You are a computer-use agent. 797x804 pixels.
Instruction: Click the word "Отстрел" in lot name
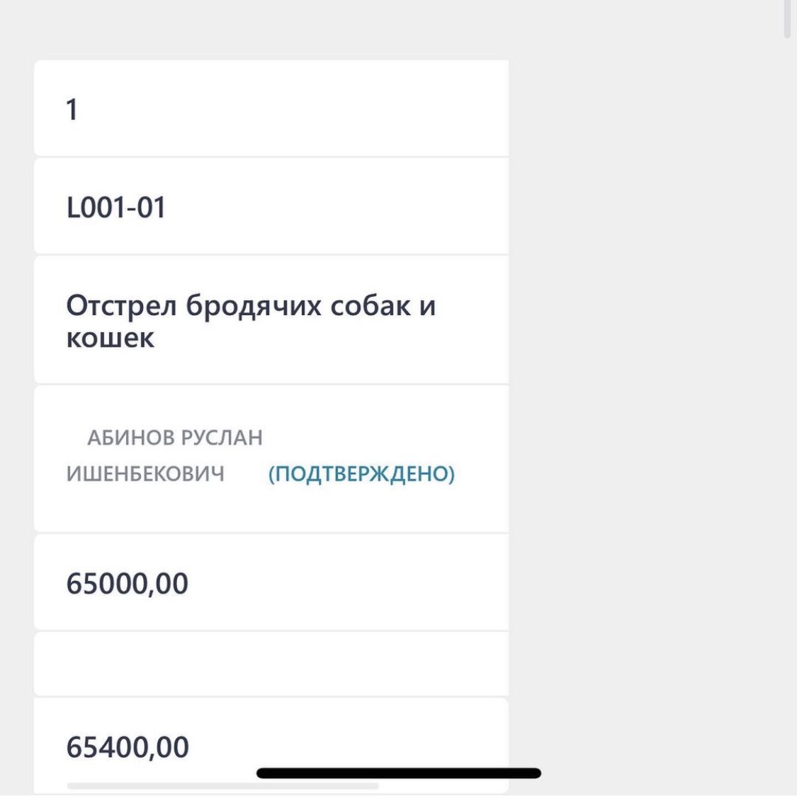120,306
